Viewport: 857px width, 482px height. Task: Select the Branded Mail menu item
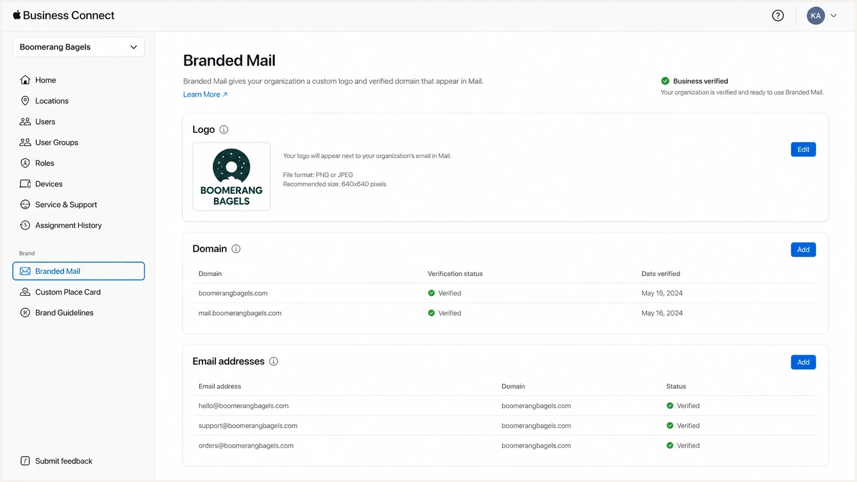[x=78, y=271]
